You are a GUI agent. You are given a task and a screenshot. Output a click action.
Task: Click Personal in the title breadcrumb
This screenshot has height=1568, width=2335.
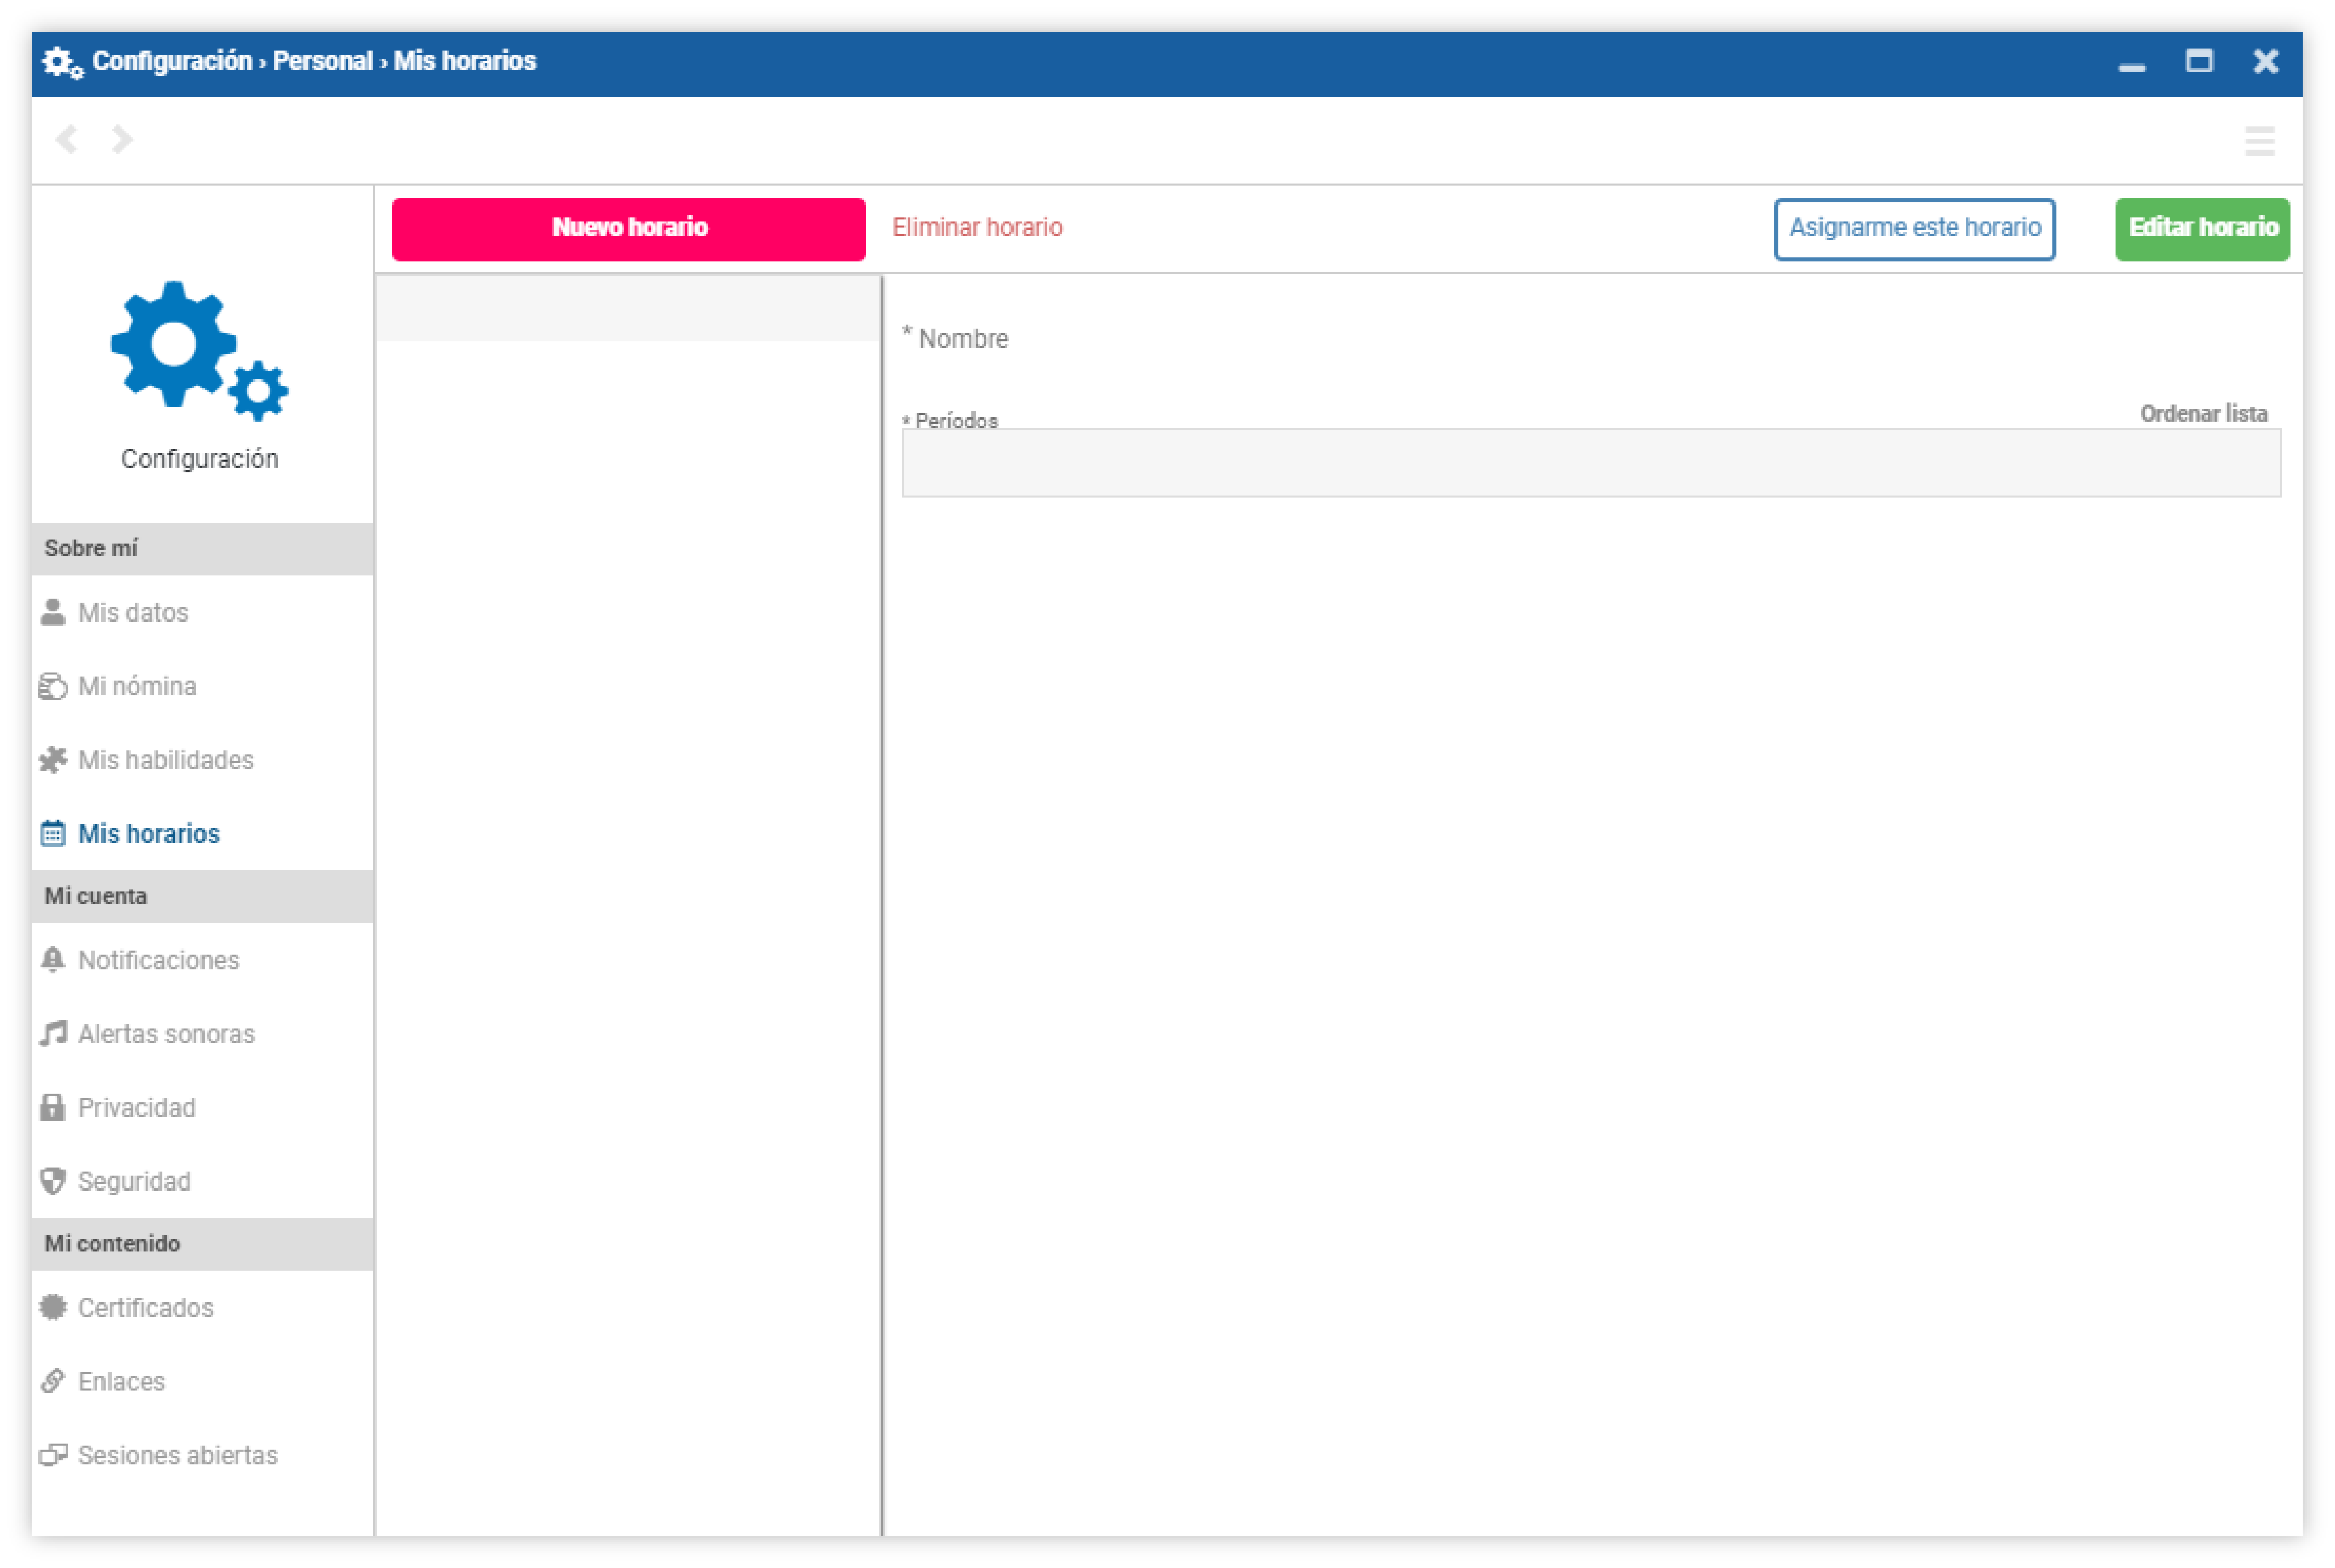coord(322,61)
